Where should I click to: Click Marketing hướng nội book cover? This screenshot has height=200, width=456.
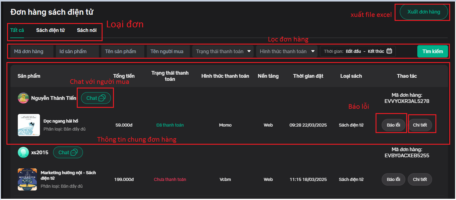tap(27, 179)
